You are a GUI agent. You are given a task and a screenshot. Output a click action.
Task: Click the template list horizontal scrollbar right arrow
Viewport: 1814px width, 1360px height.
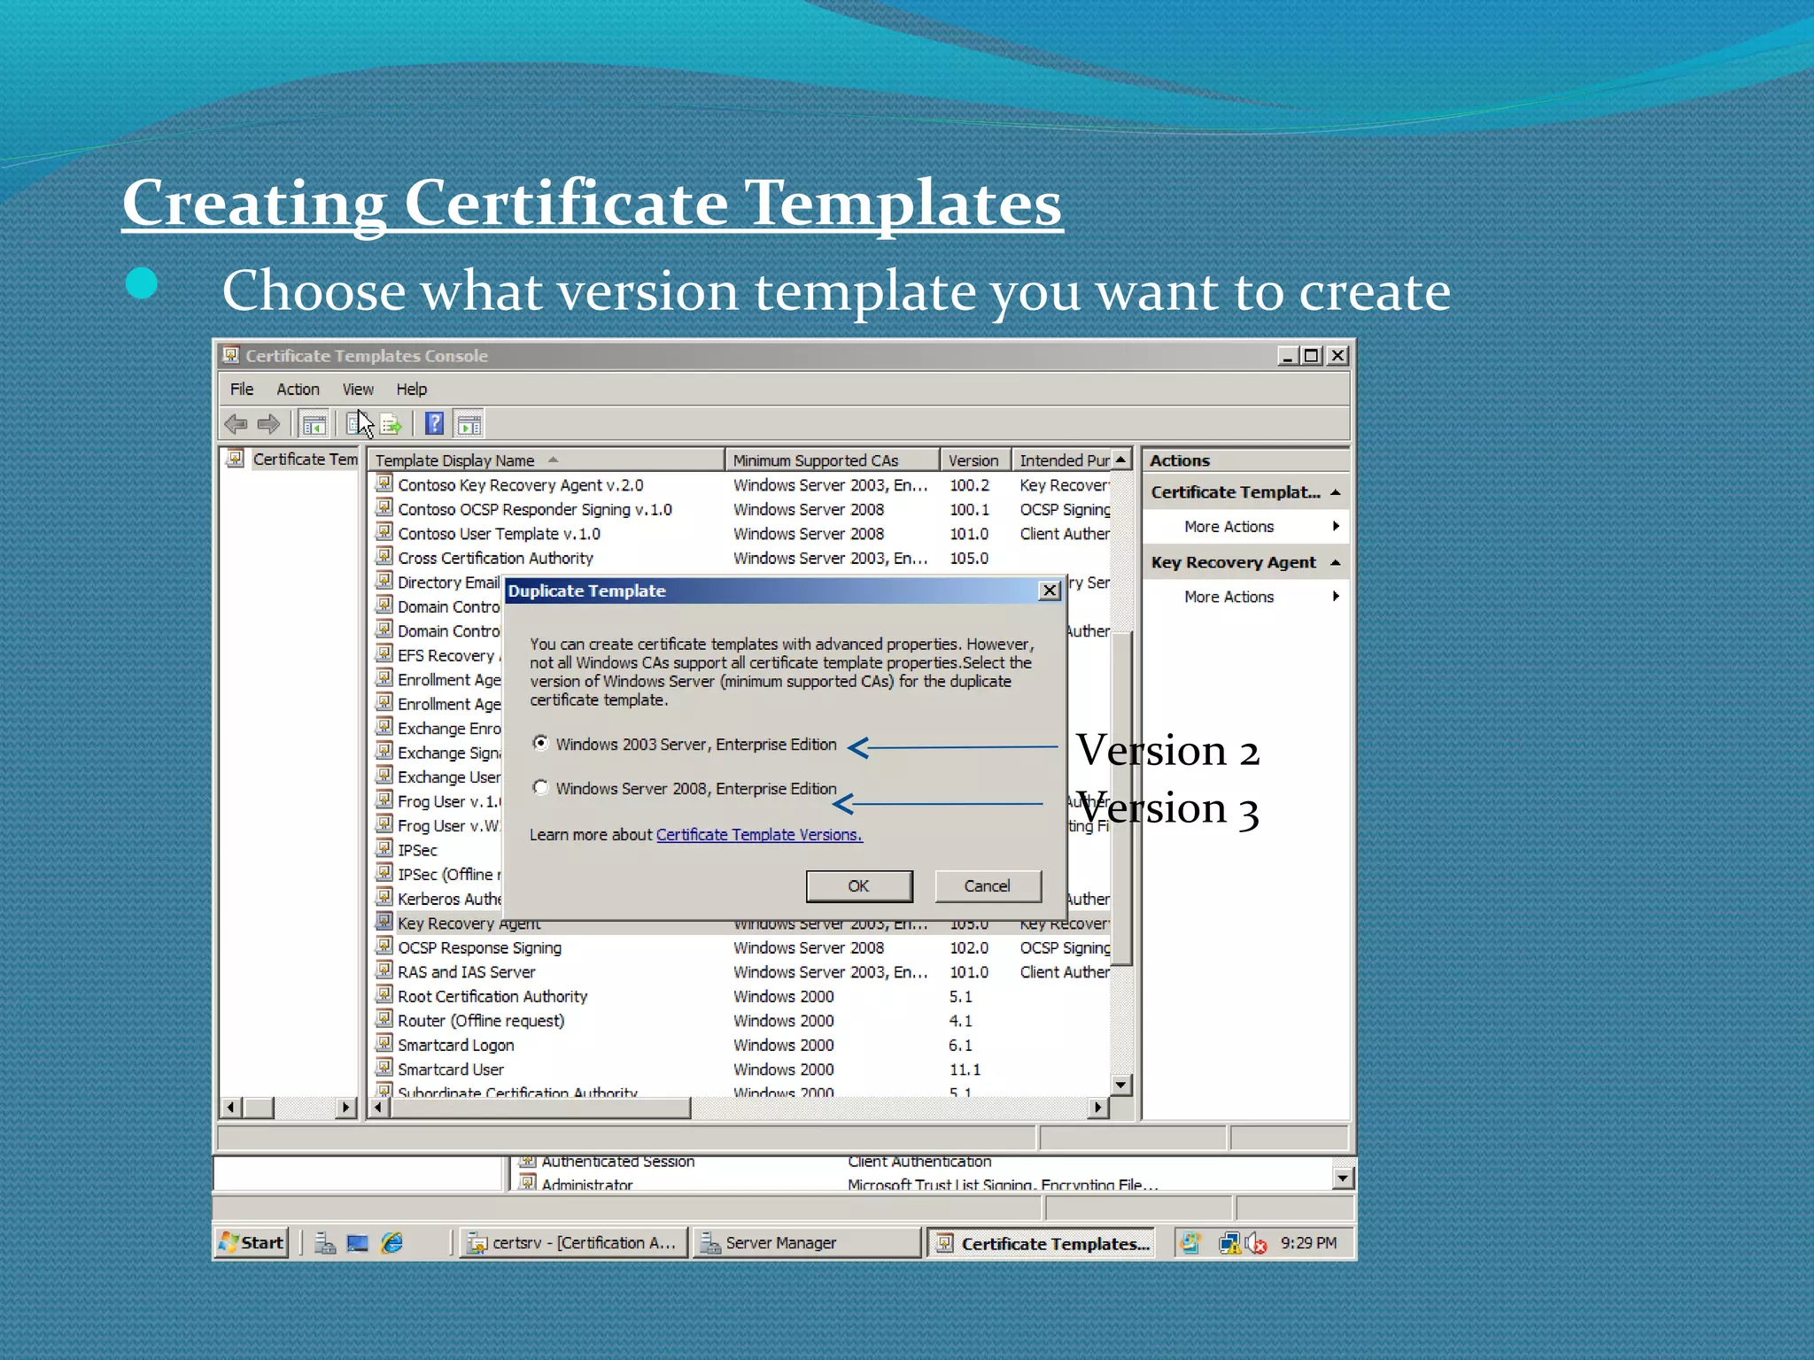pos(1099,1107)
